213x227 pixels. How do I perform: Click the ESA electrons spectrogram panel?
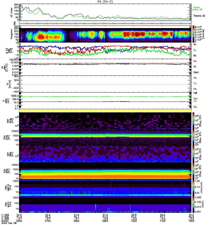105,171
